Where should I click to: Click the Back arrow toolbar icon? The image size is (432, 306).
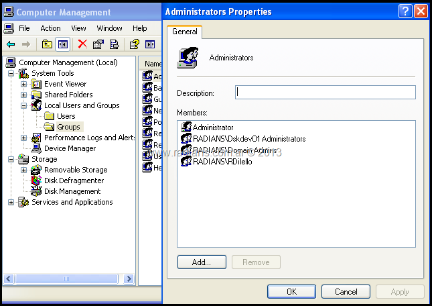(x=11, y=44)
